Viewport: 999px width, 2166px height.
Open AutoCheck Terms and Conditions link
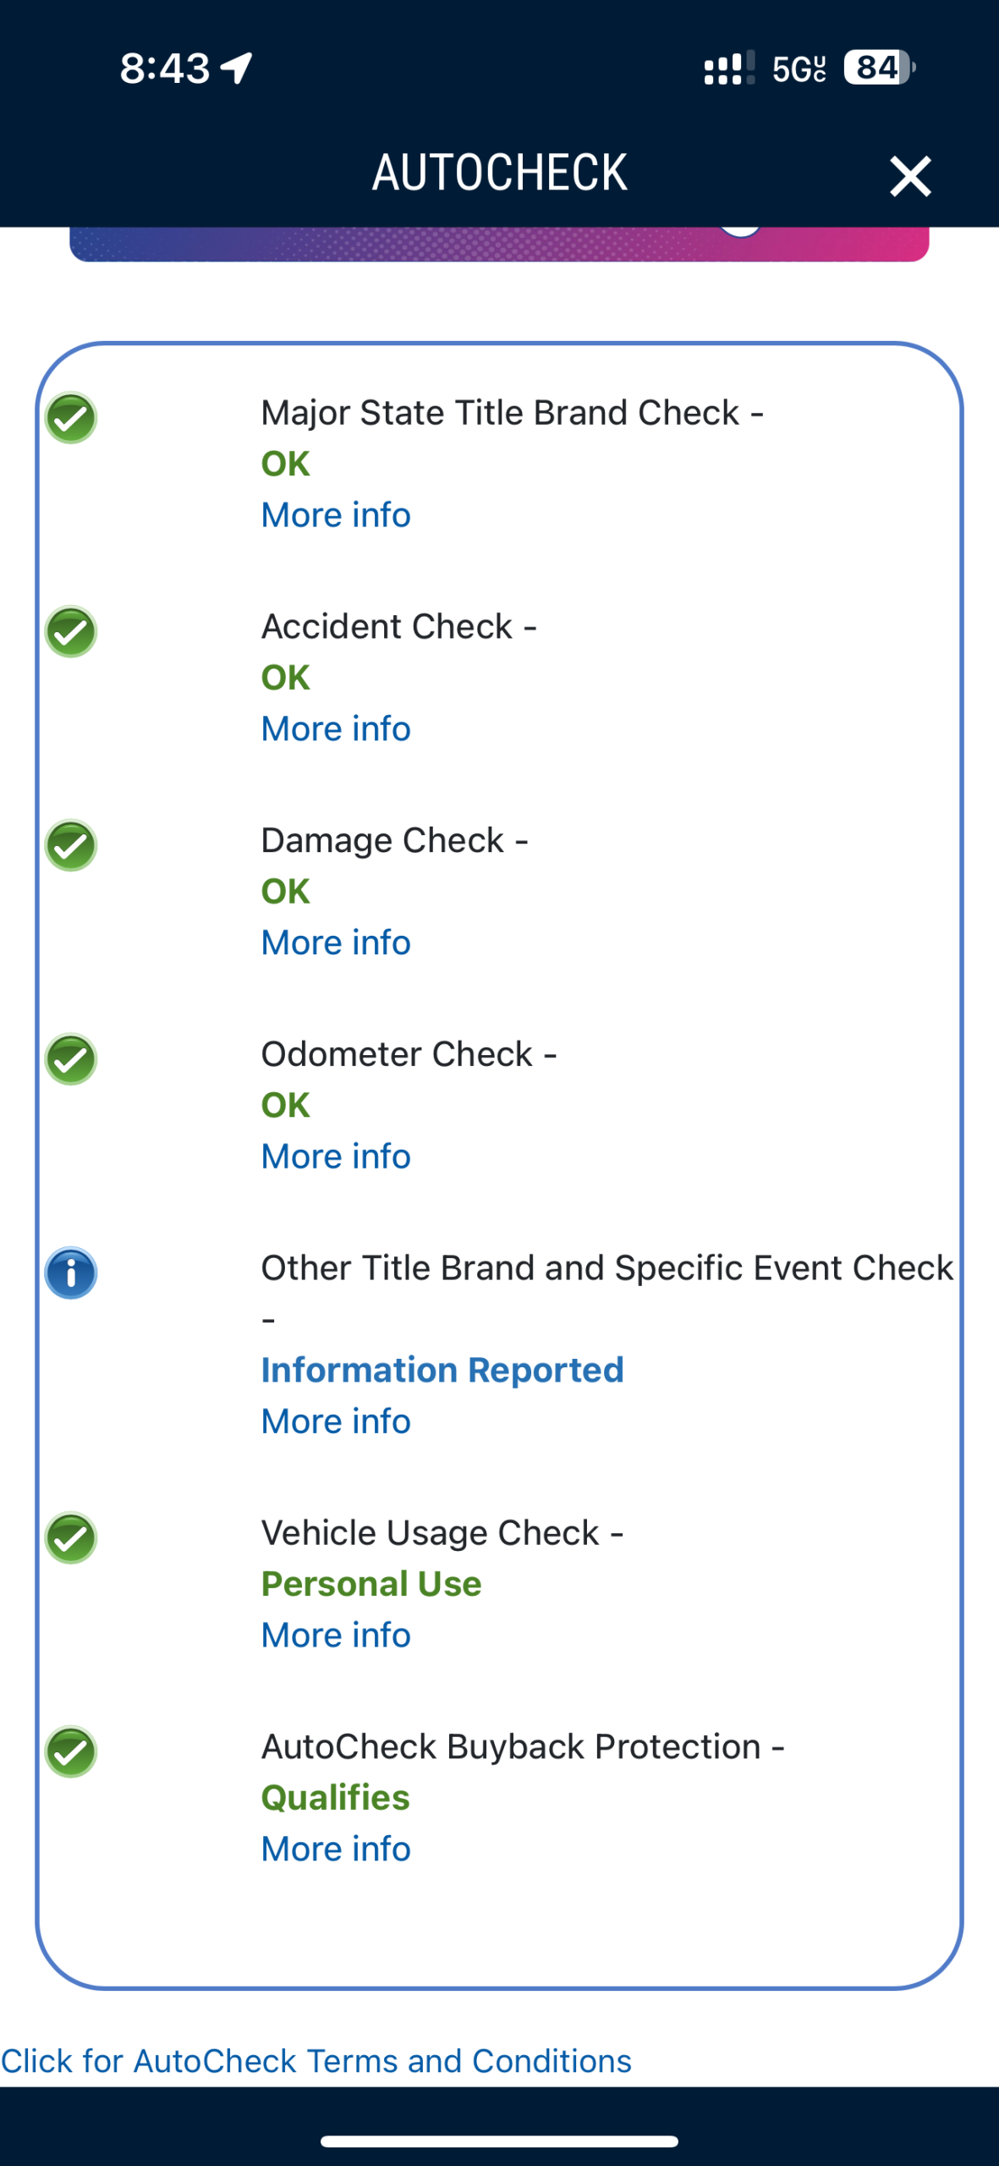tap(316, 2061)
